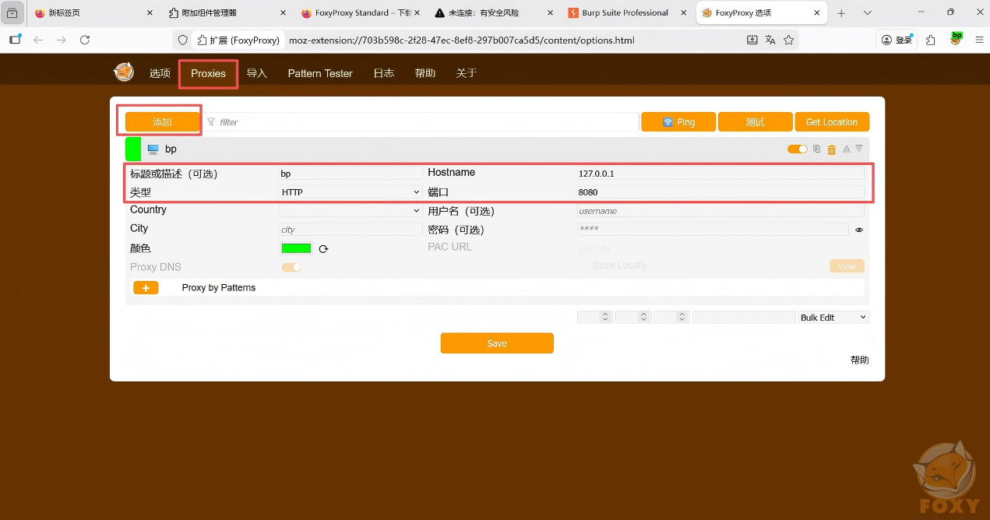This screenshot has height=520, width=990.
Task: Open the Pattern Tester tab
Action: 320,73
